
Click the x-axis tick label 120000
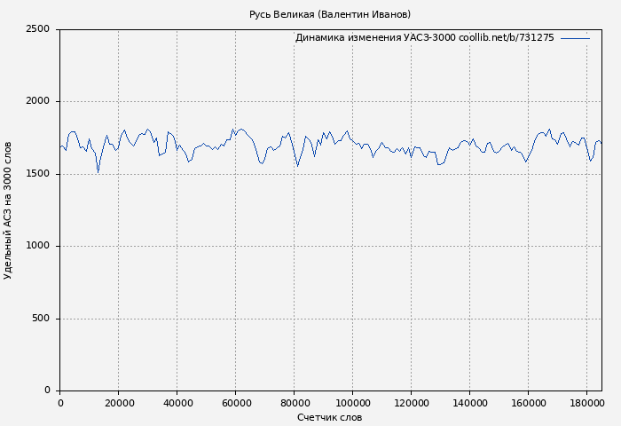pyautogui.click(x=411, y=403)
